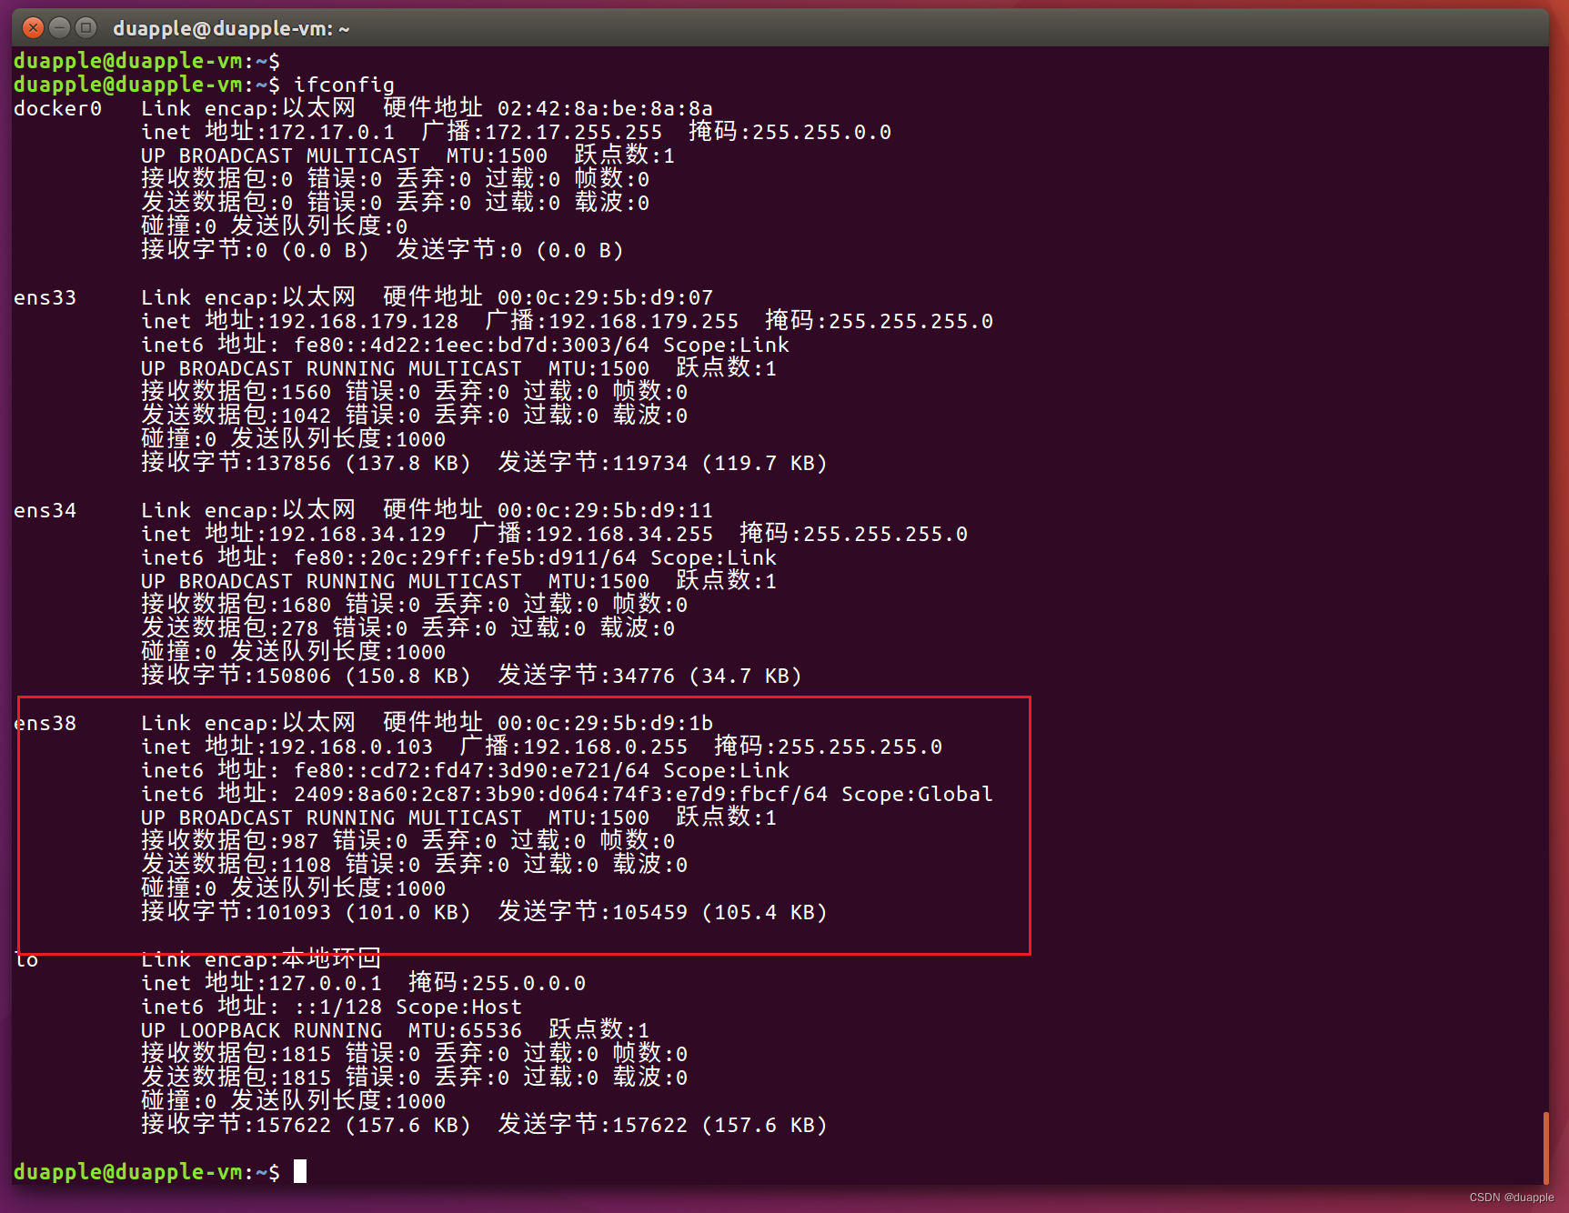Click the cursor at the bottom prompt

point(300,1171)
